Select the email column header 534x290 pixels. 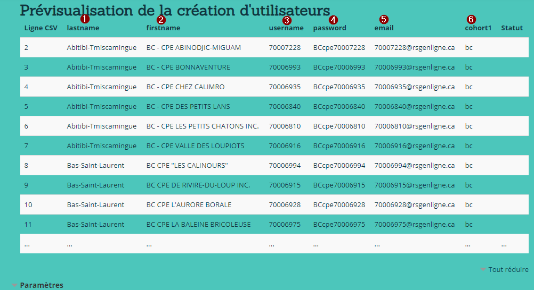pos(384,28)
